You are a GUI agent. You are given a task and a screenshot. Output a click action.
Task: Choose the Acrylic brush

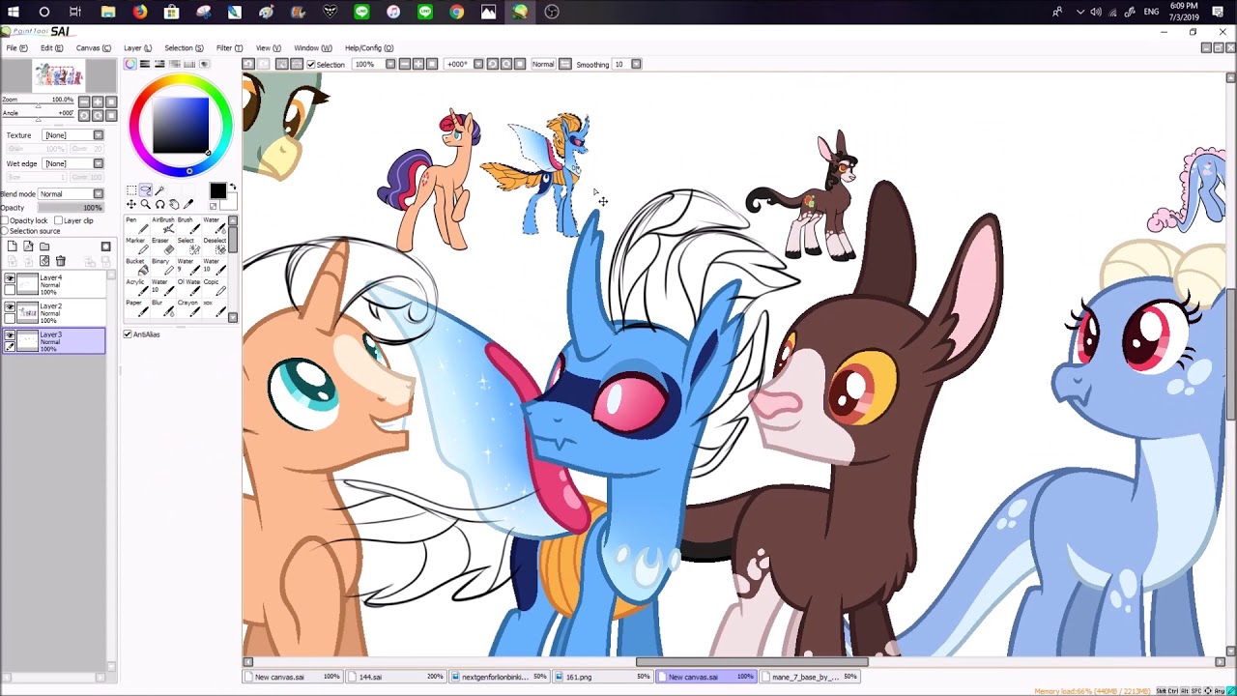click(137, 288)
